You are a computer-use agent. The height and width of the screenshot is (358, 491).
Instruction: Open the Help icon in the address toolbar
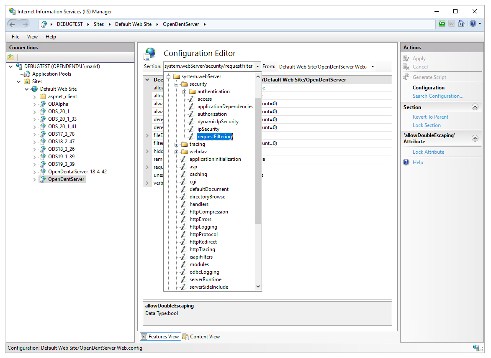click(x=473, y=24)
